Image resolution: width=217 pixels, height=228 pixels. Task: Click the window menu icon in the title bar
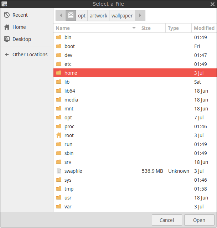pyautogui.click(x=4, y=4)
